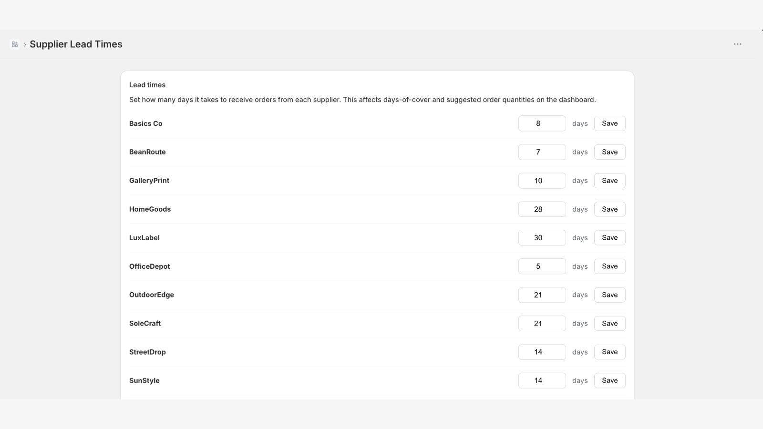Save the HomeGoods lead time
The width and height of the screenshot is (763, 429).
coord(609,209)
